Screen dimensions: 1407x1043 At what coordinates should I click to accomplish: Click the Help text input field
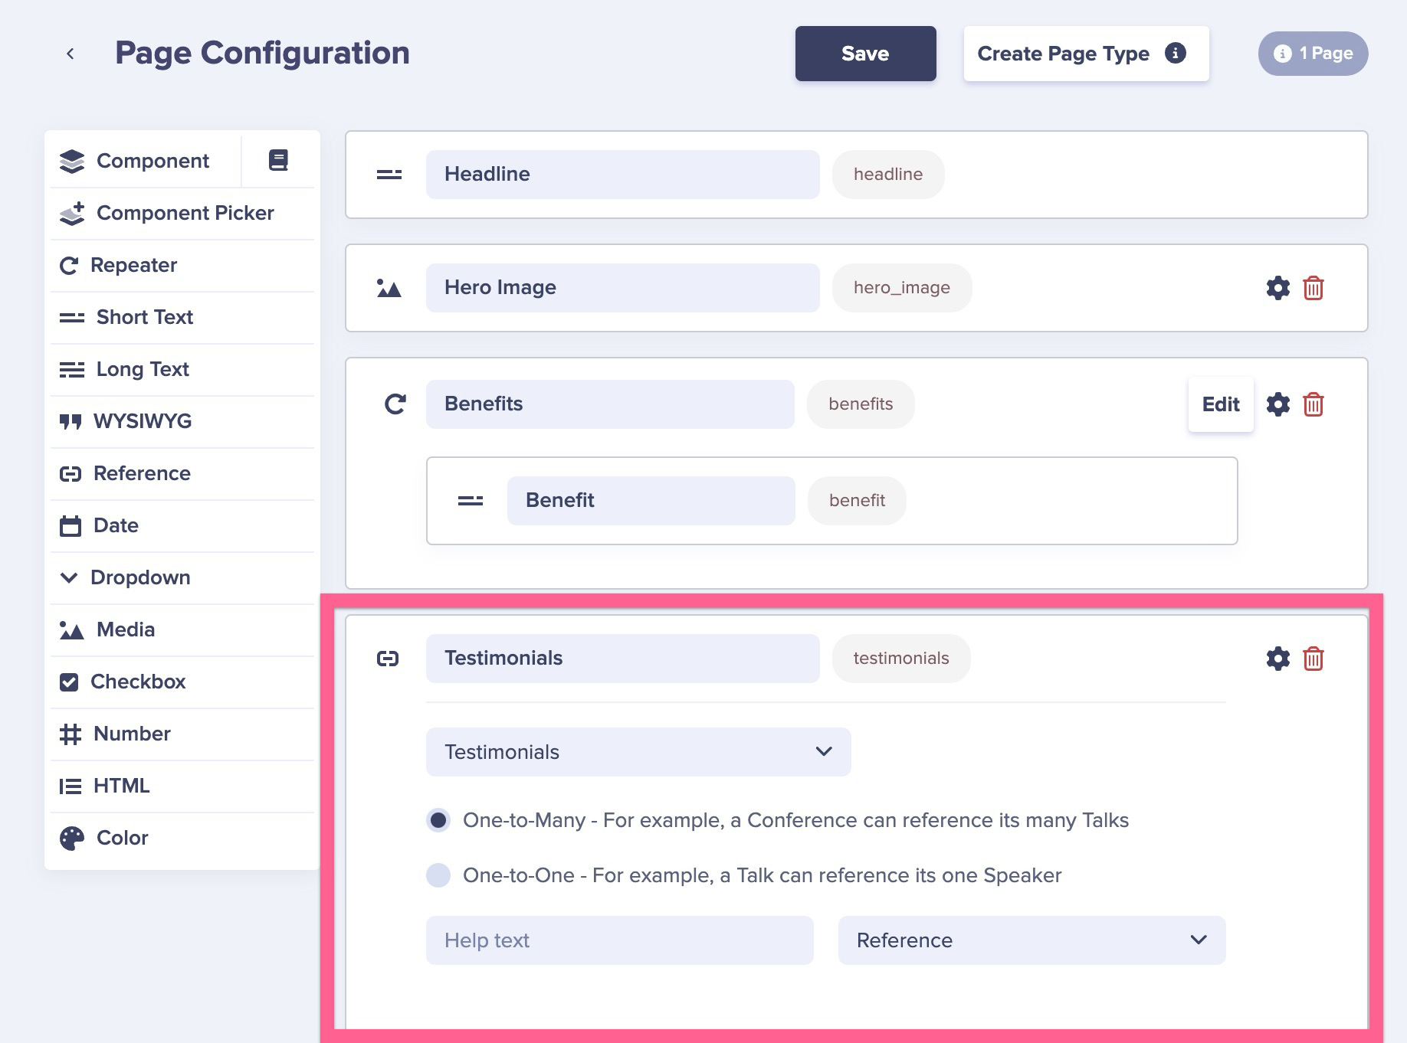(619, 940)
